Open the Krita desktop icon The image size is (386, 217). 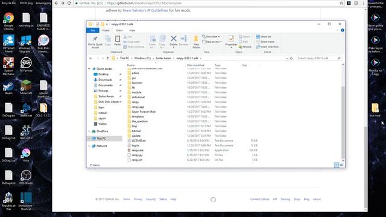click(26, 155)
